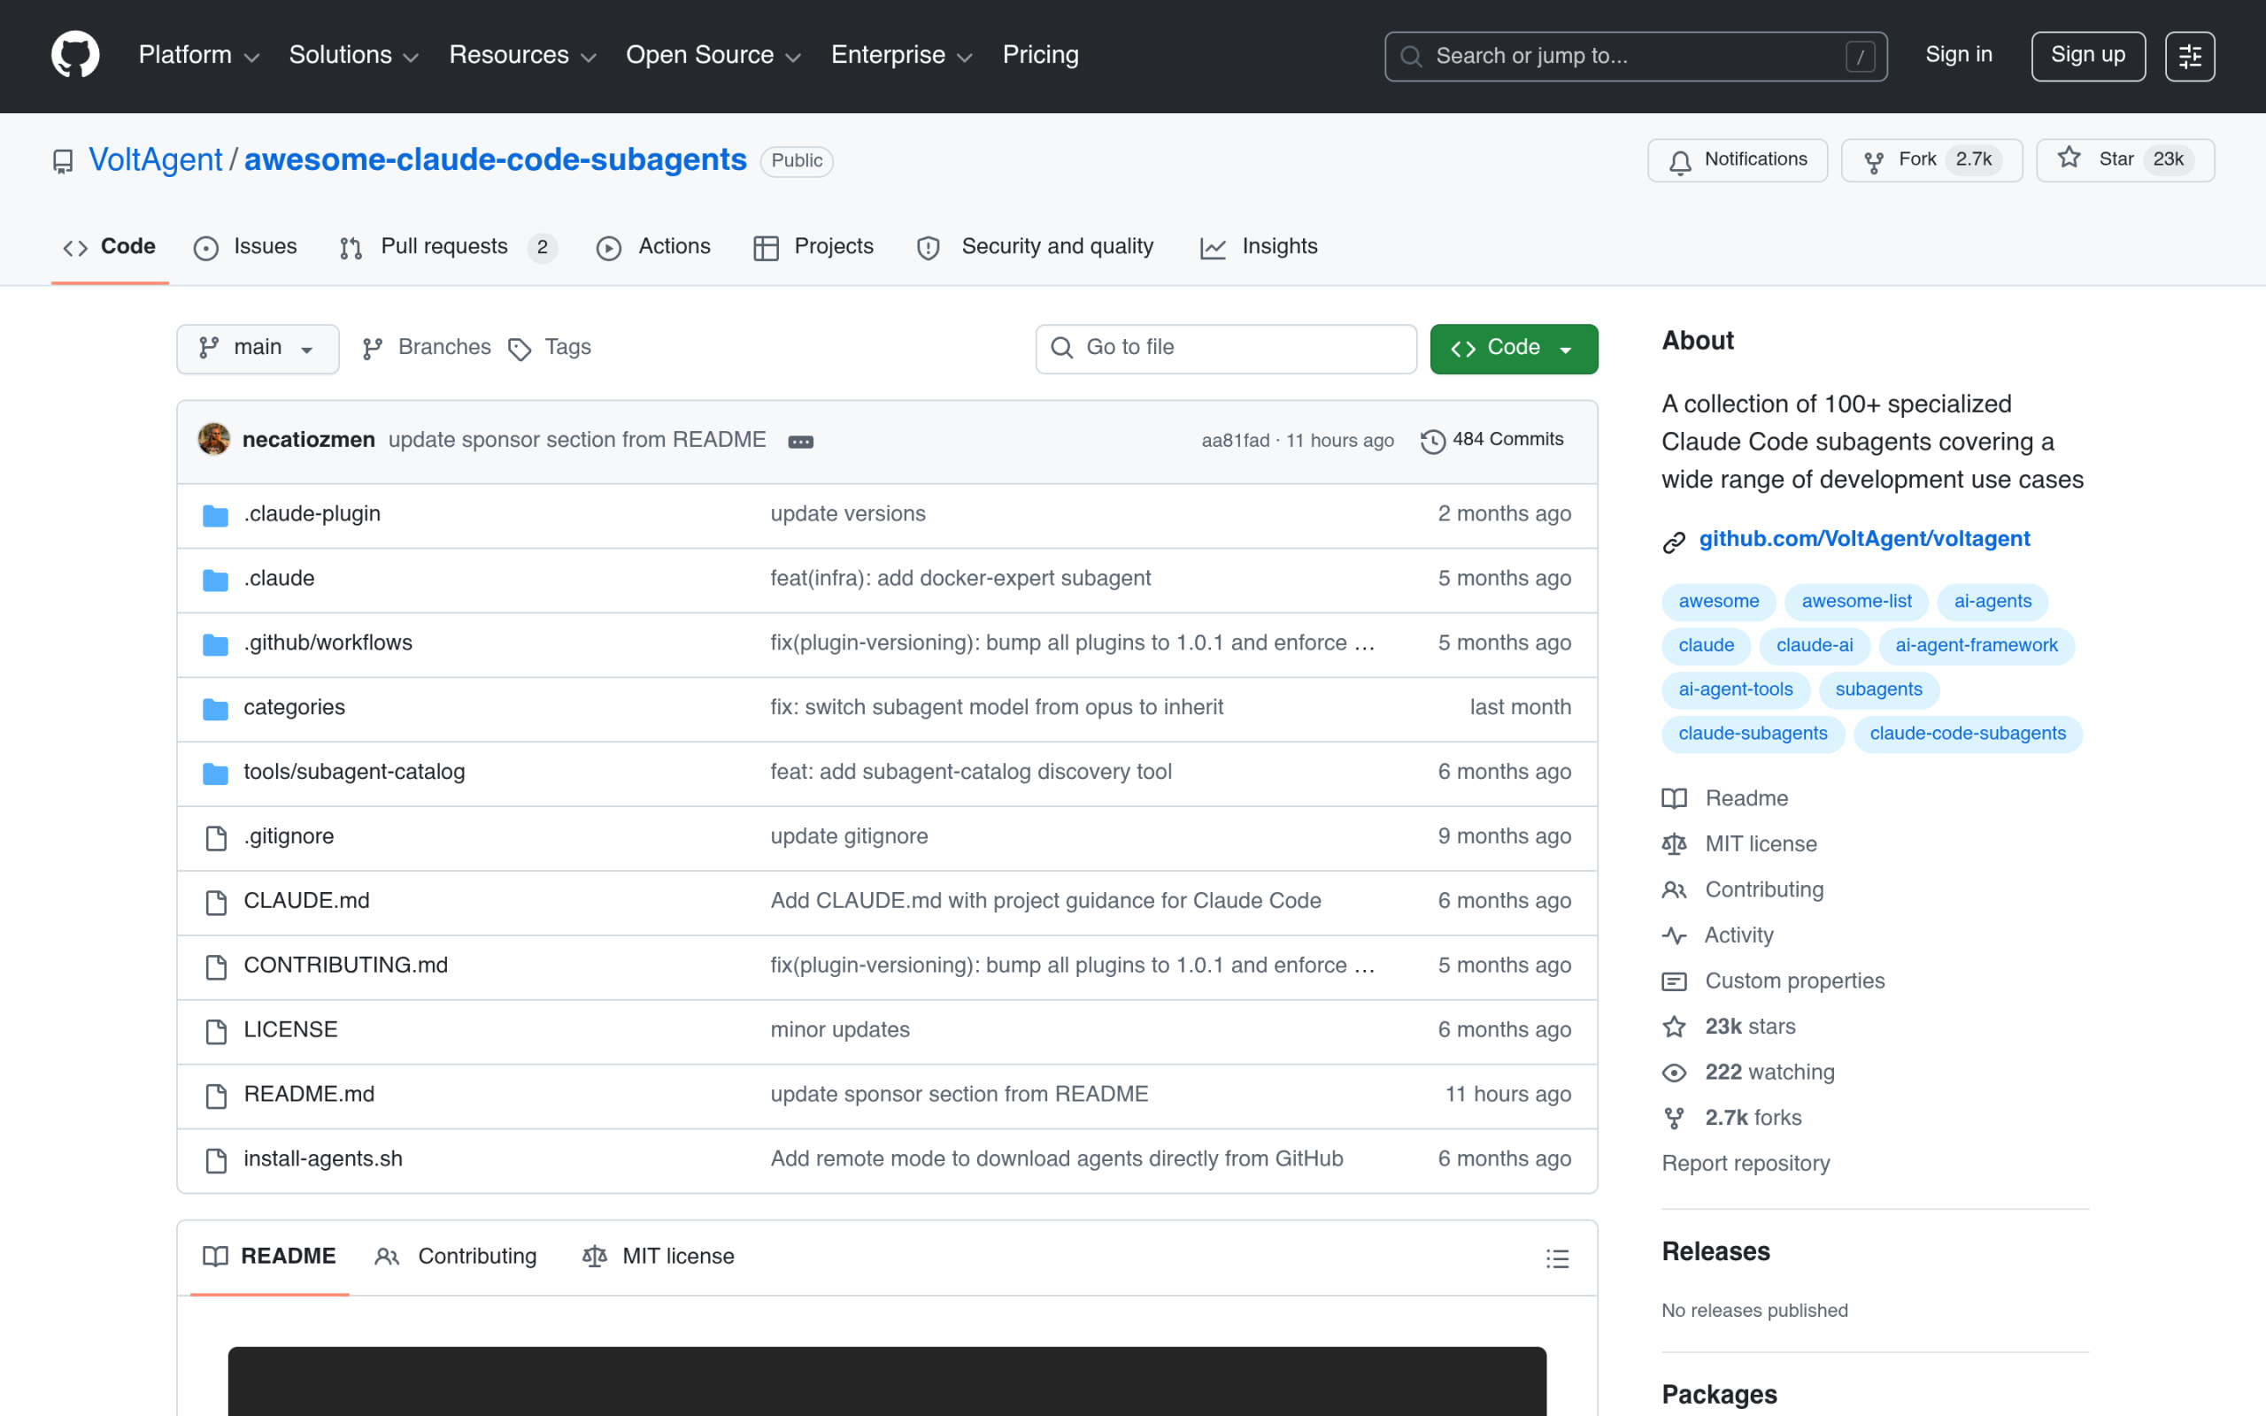Focus the Search or jump to field
2266x1416 pixels.
pos(1636,56)
